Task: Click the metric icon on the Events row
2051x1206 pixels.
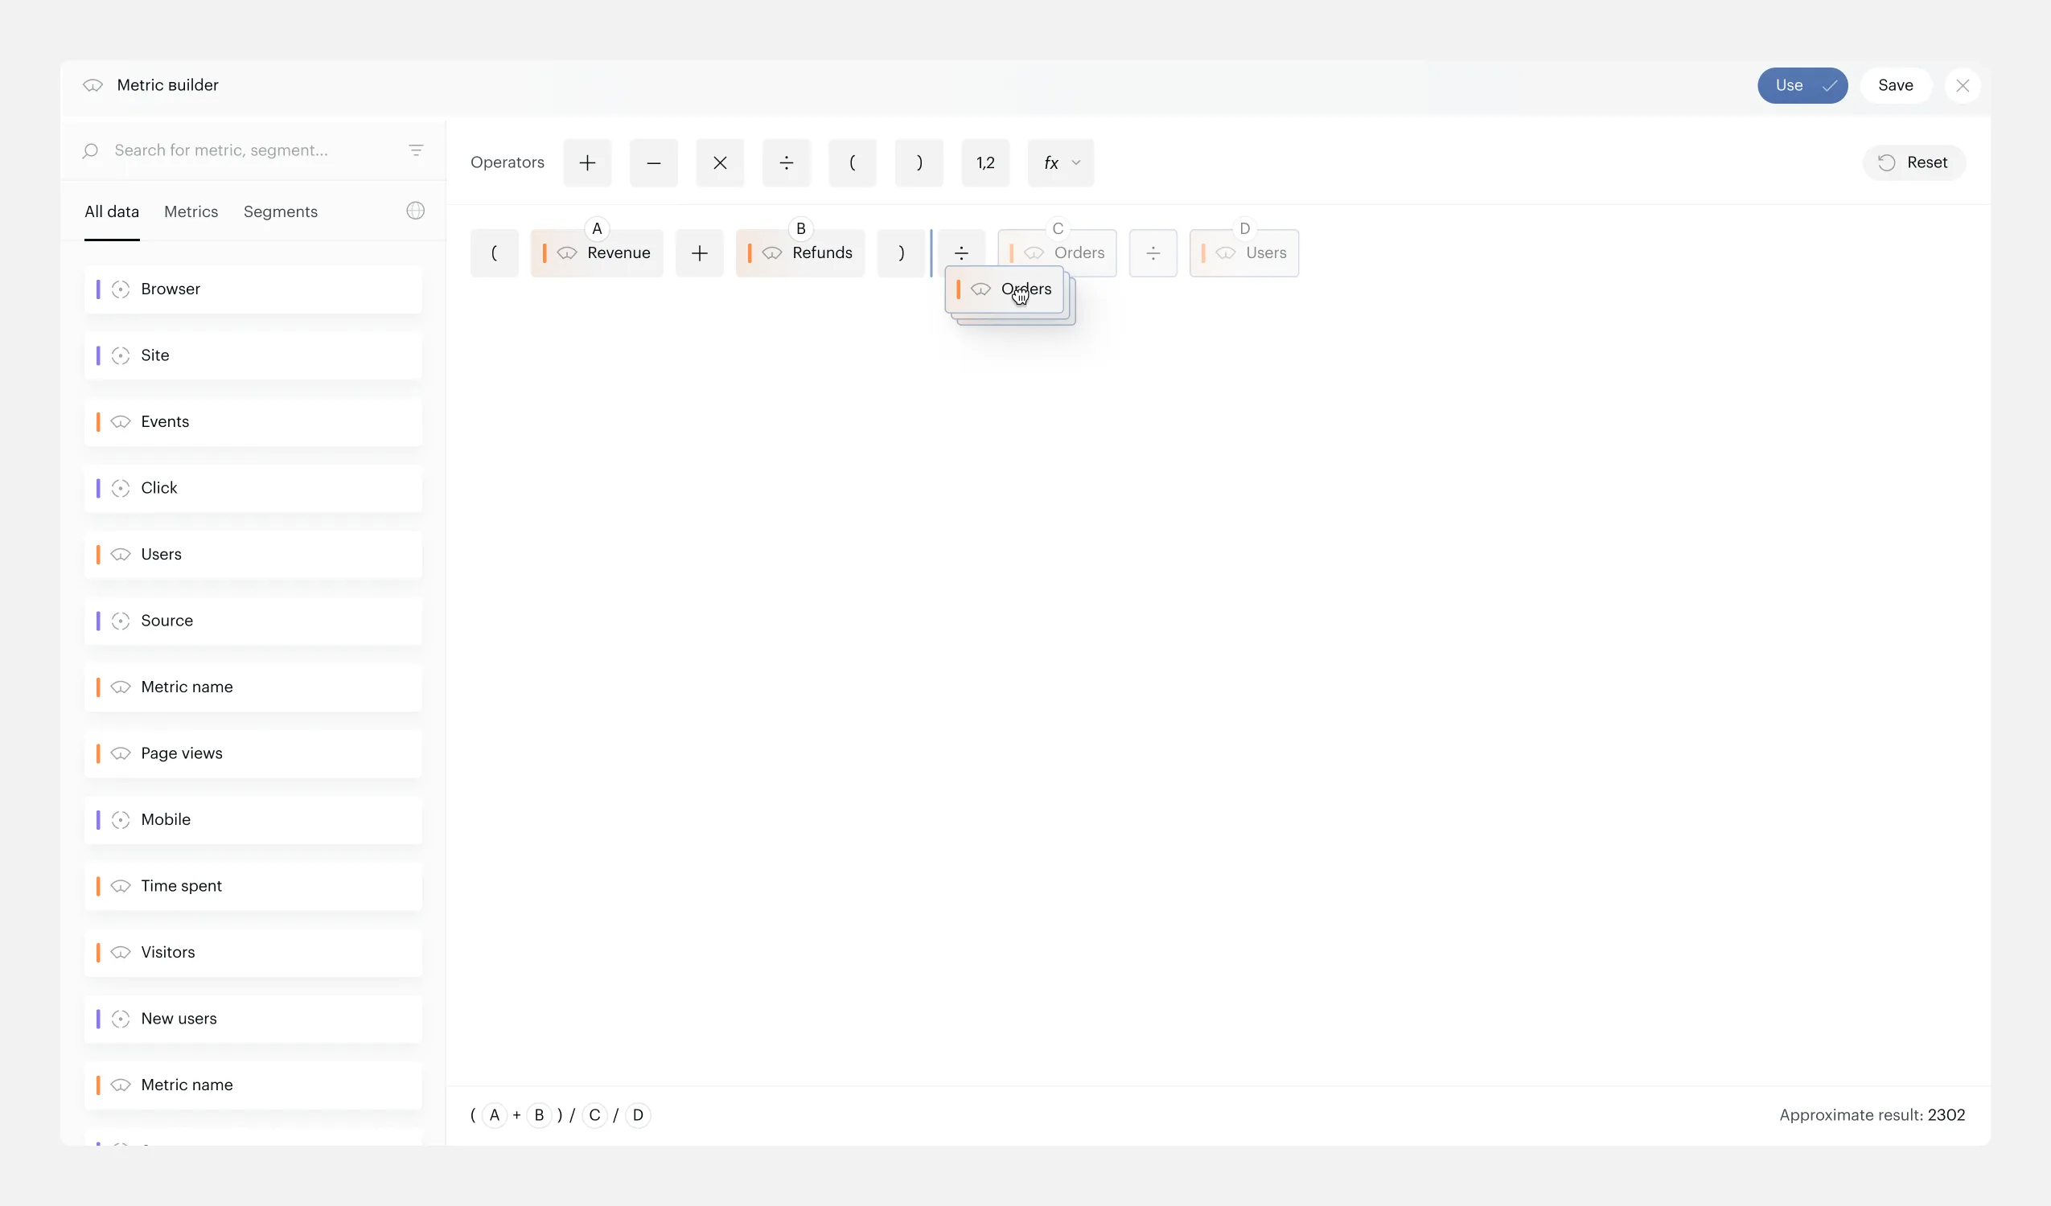Action: (121, 421)
